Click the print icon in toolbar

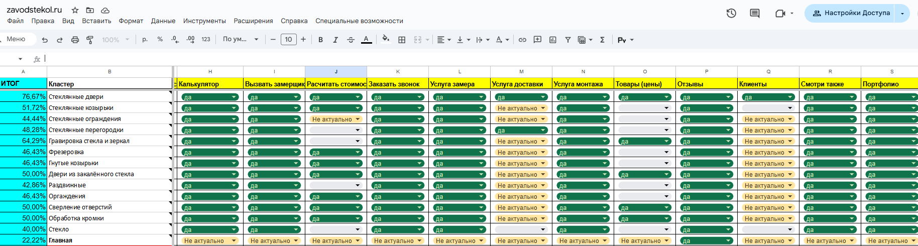click(75, 40)
